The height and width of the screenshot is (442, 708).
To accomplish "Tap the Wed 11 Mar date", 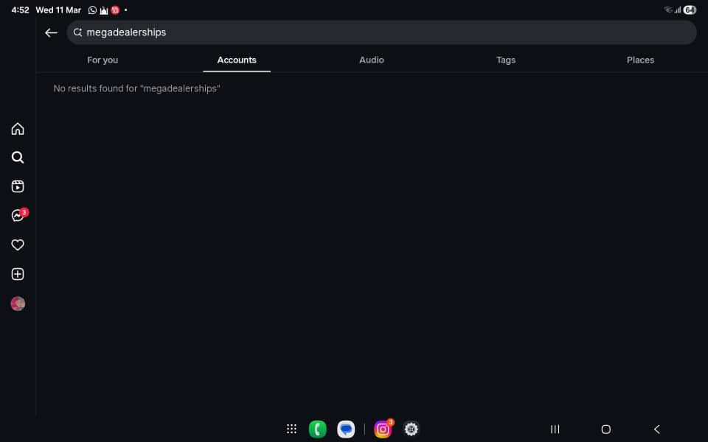I will [x=58, y=10].
